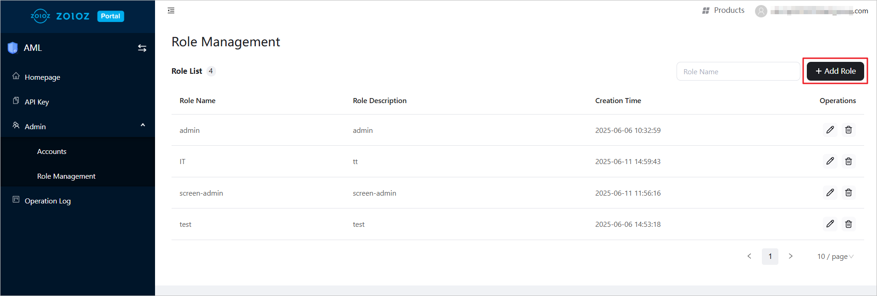Delete the test role
877x296 pixels.
[849, 224]
